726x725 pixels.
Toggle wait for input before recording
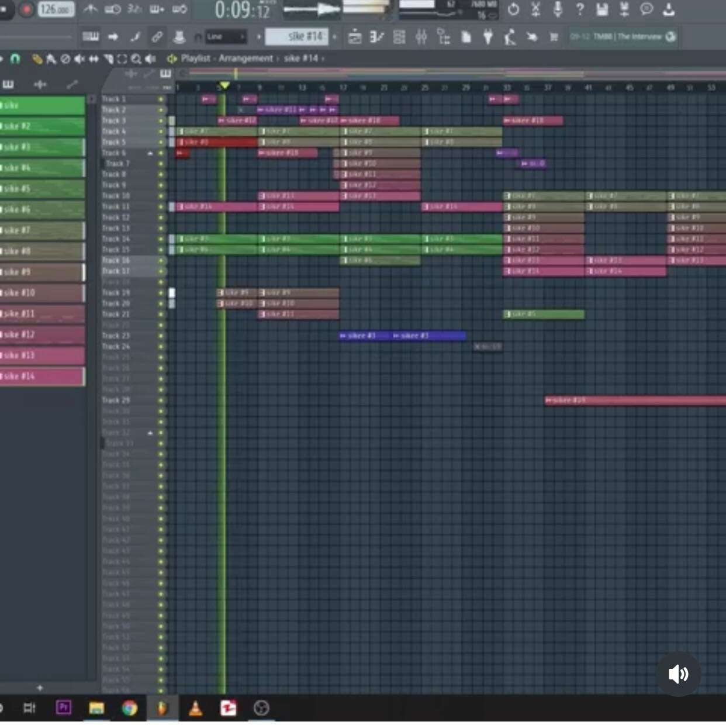pos(112,9)
